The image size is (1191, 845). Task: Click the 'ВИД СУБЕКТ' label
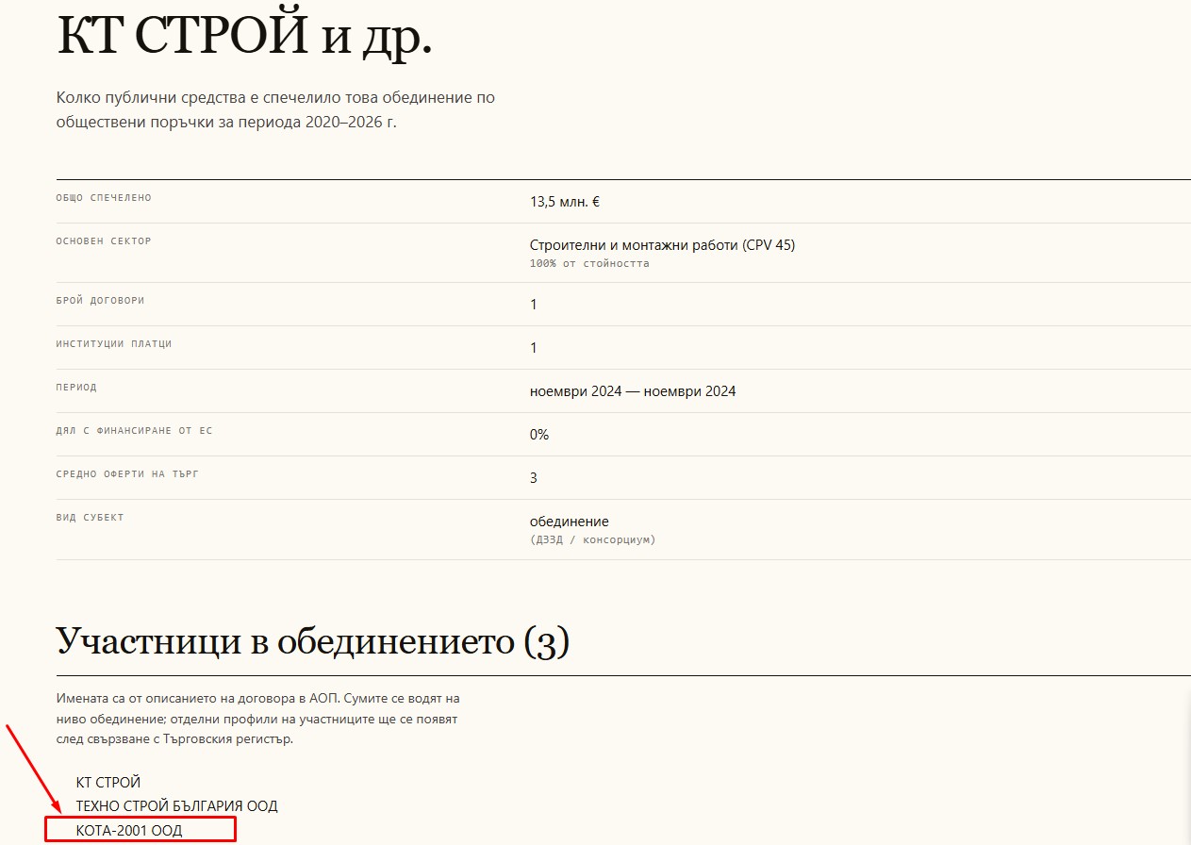[90, 518]
